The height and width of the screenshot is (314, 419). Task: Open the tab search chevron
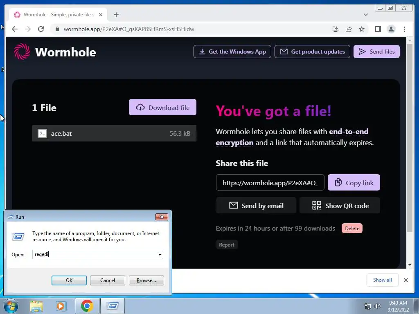(x=366, y=15)
